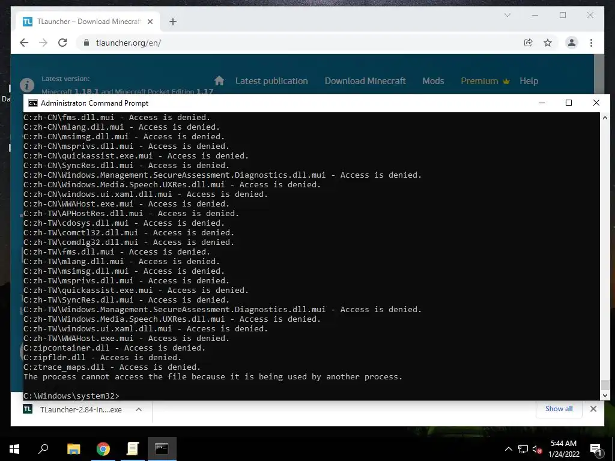
Task: Click Chrome forward arrow button
Action: pyautogui.click(x=43, y=43)
